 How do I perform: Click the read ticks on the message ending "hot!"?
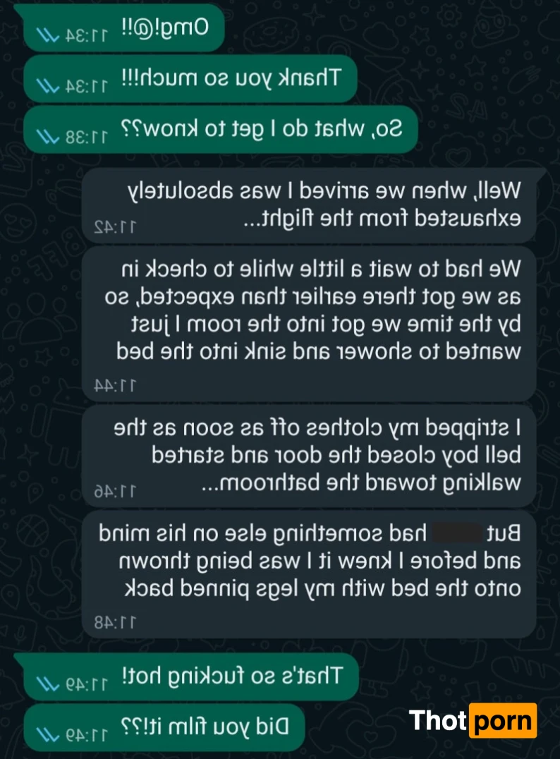click(x=48, y=683)
